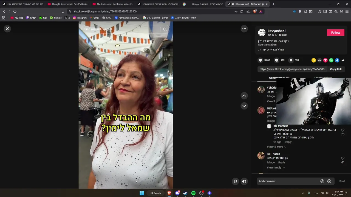The image size is (351, 197).
Task: Open the Instagram bookmark
Action: 80,18
